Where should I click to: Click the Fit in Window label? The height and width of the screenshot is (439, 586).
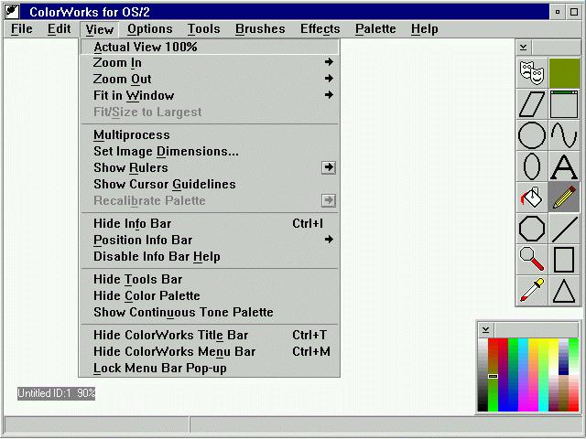(134, 95)
